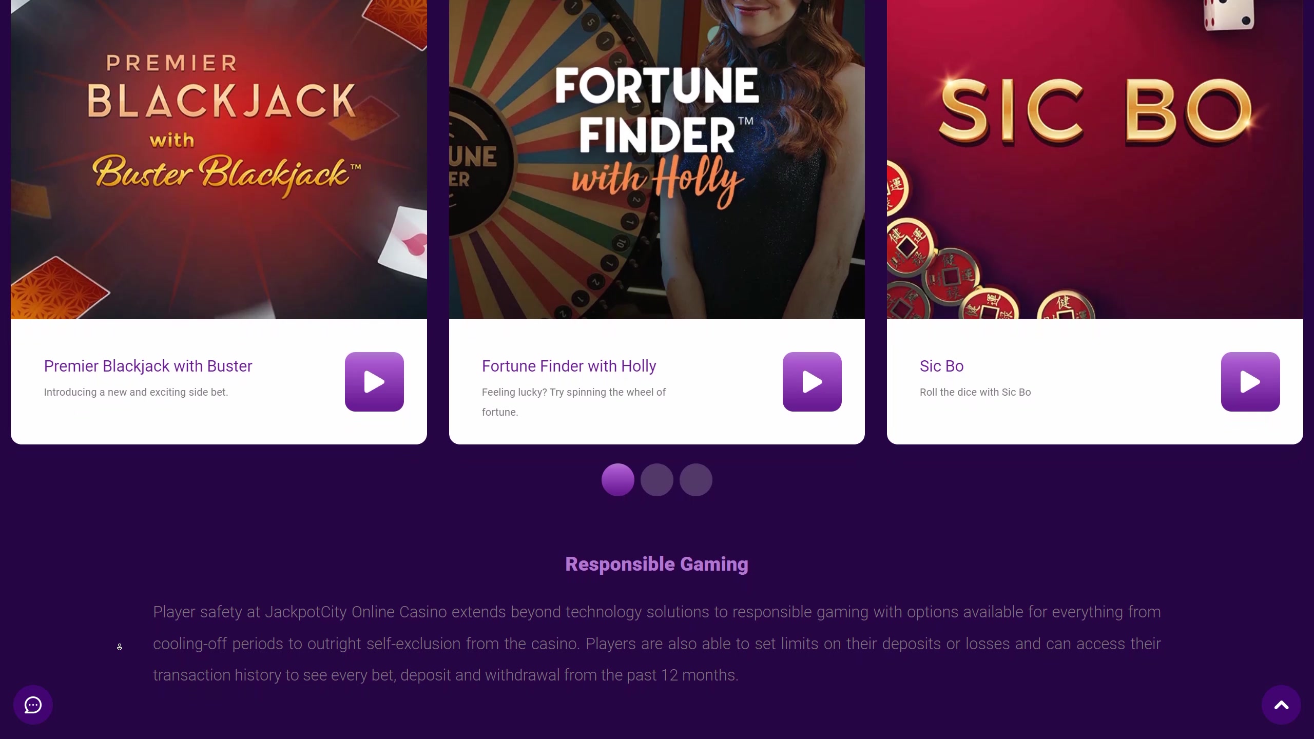Viewport: 1314px width, 739px height.
Task: Launch Sic Bo with play button
Action: click(1250, 381)
